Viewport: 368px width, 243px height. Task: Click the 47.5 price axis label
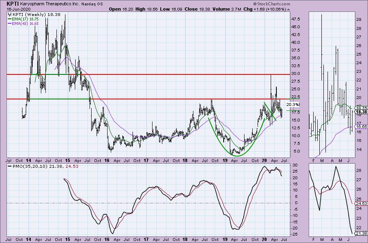click(296, 19)
